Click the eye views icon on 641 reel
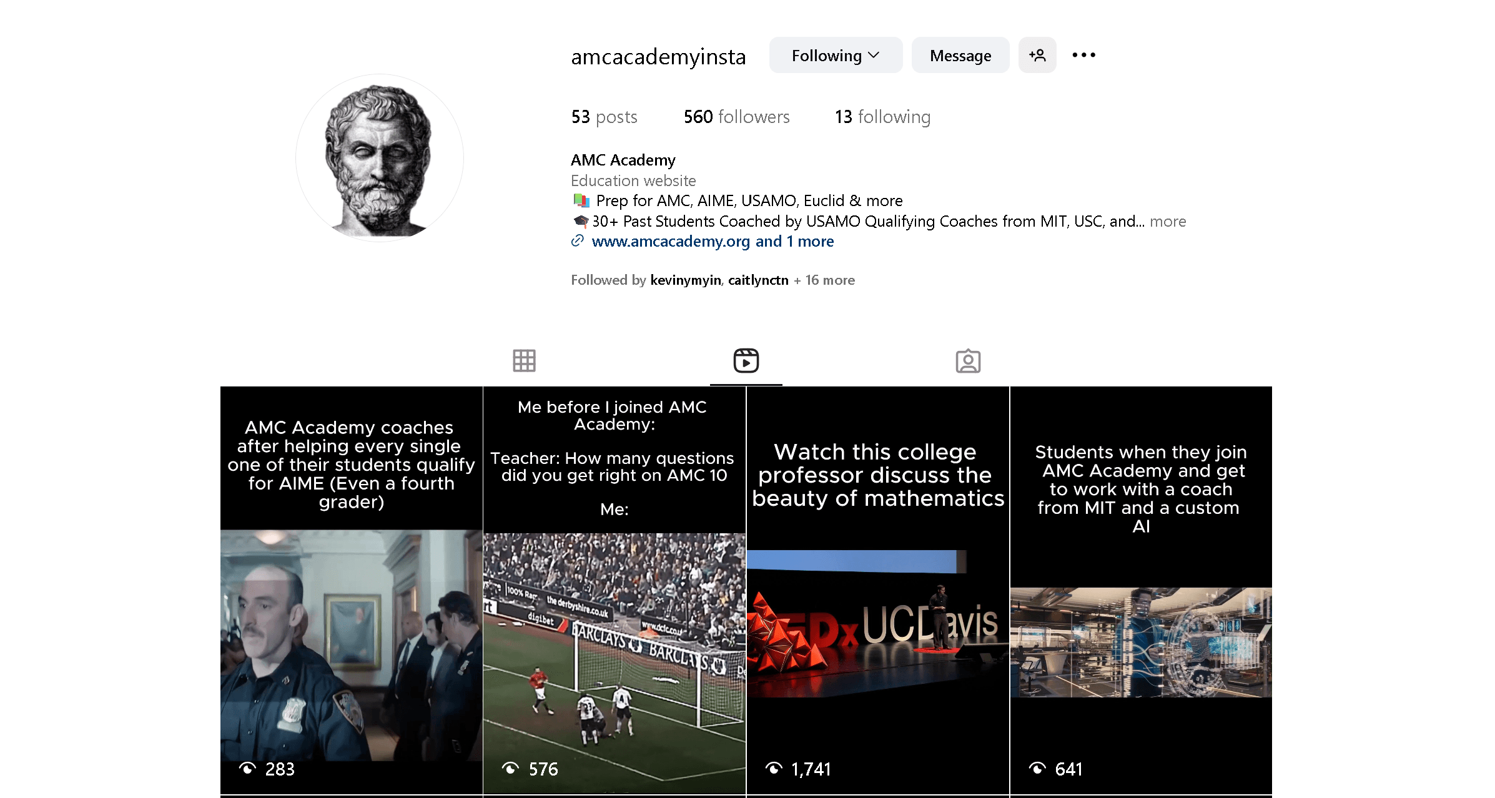Image resolution: width=1495 pixels, height=798 pixels. pyautogui.click(x=1037, y=769)
